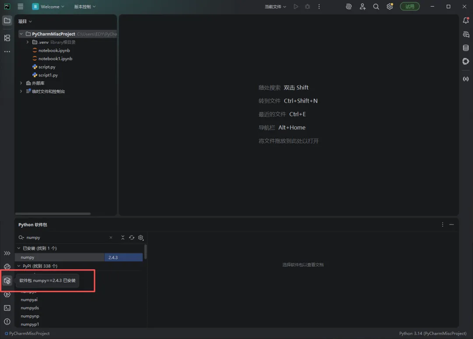Open the Problems tool window icon
The width and height of the screenshot is (473, 339).
[x=7, y=321]
